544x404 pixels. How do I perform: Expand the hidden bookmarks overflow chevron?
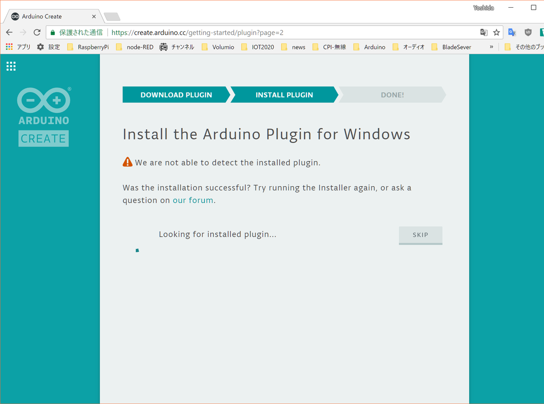[x=491, y=47]
